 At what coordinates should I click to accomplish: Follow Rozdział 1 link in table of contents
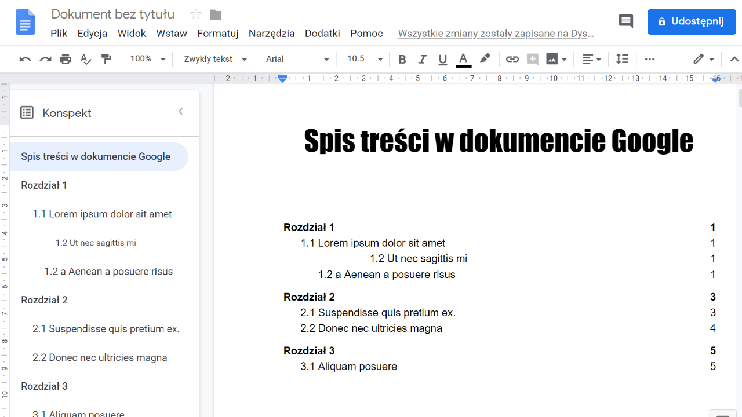[x=309, y=228]
